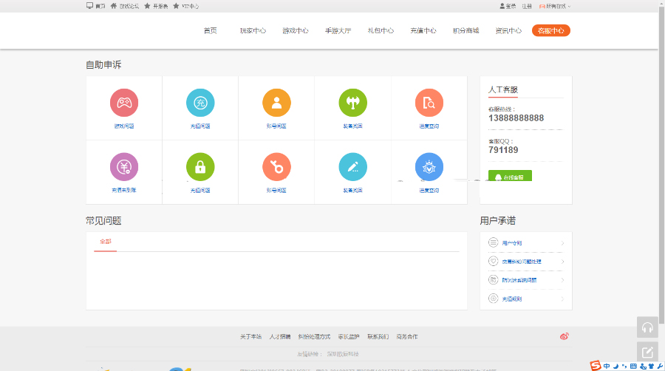Open the 玩家中心 navigation menu item
The image size is (665, 371).
click(253, 31)
